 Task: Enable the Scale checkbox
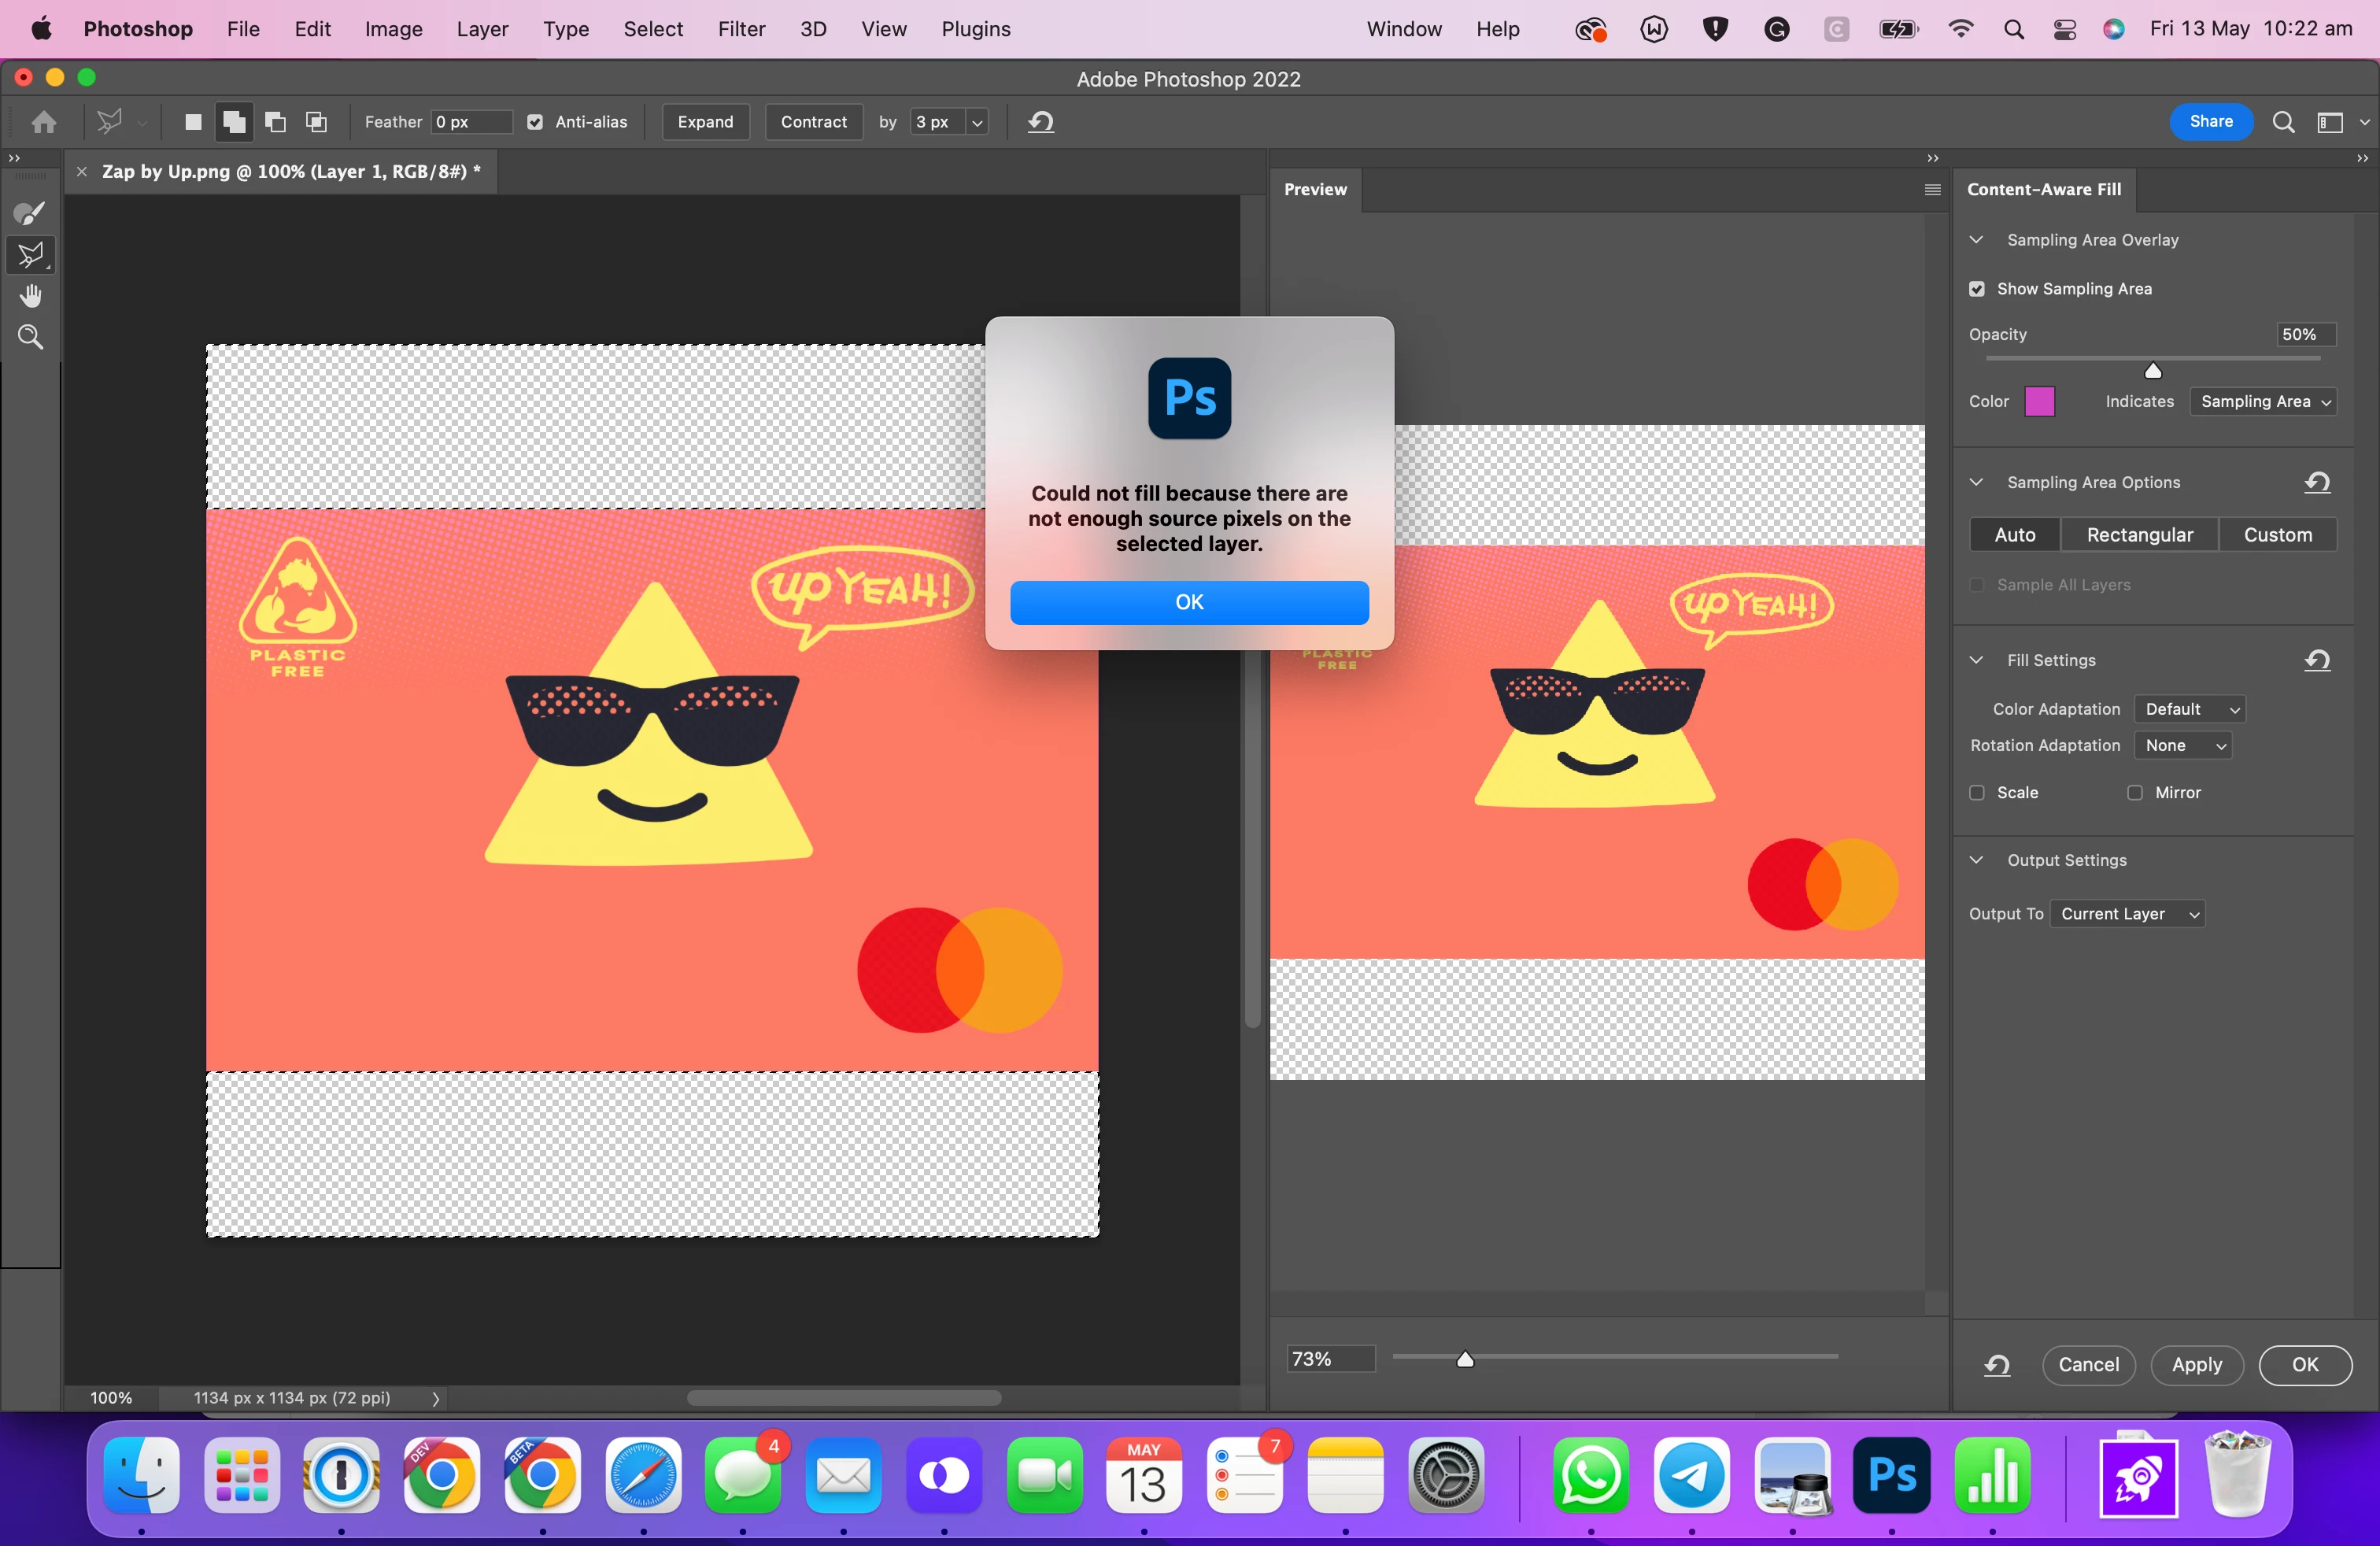click(1977, 793)
